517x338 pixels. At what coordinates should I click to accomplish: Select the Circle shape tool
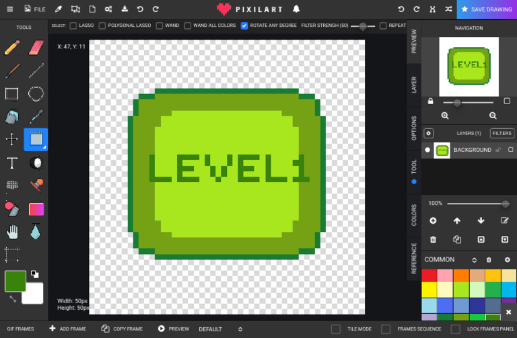(x=36, y=94)
